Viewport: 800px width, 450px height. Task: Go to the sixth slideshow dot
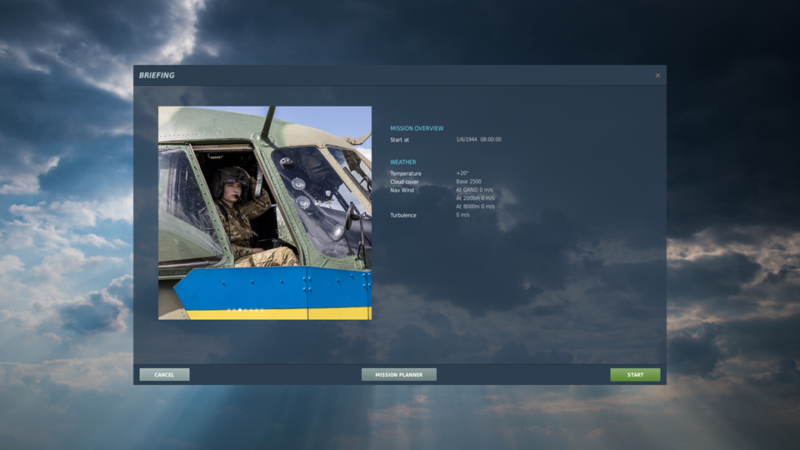click(257, 310)
